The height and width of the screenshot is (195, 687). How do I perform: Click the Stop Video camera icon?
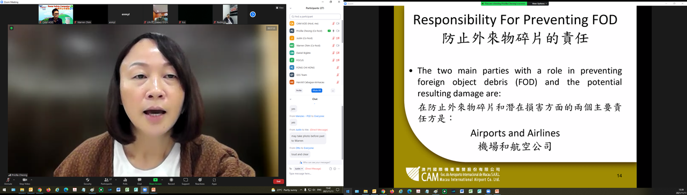(x=25, y=179)
